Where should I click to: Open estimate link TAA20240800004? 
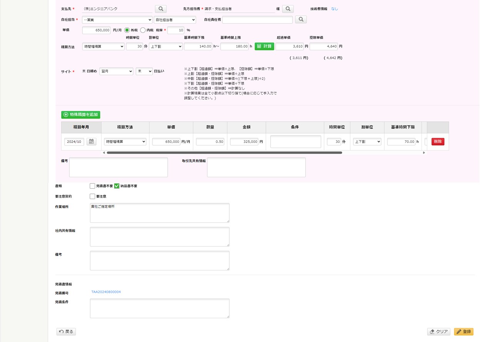pyautogui.click(x=106, y=292)
